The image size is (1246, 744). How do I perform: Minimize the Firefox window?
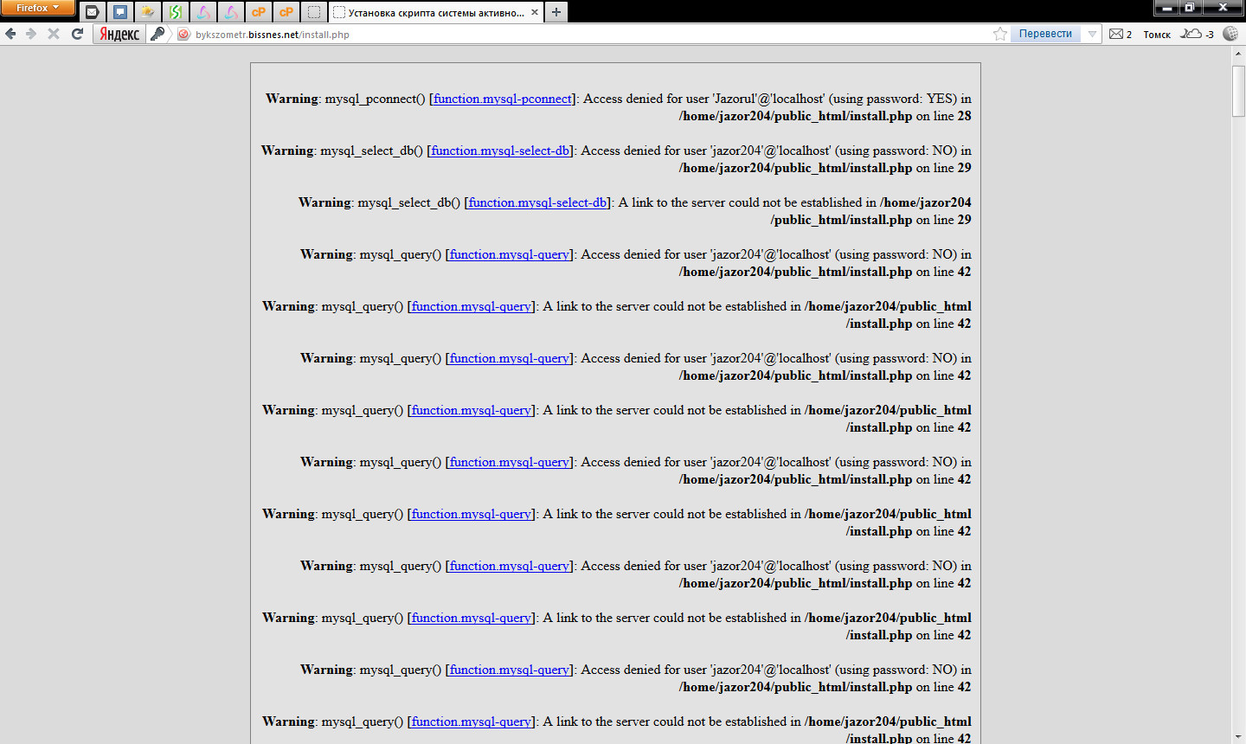point(1166,7)
